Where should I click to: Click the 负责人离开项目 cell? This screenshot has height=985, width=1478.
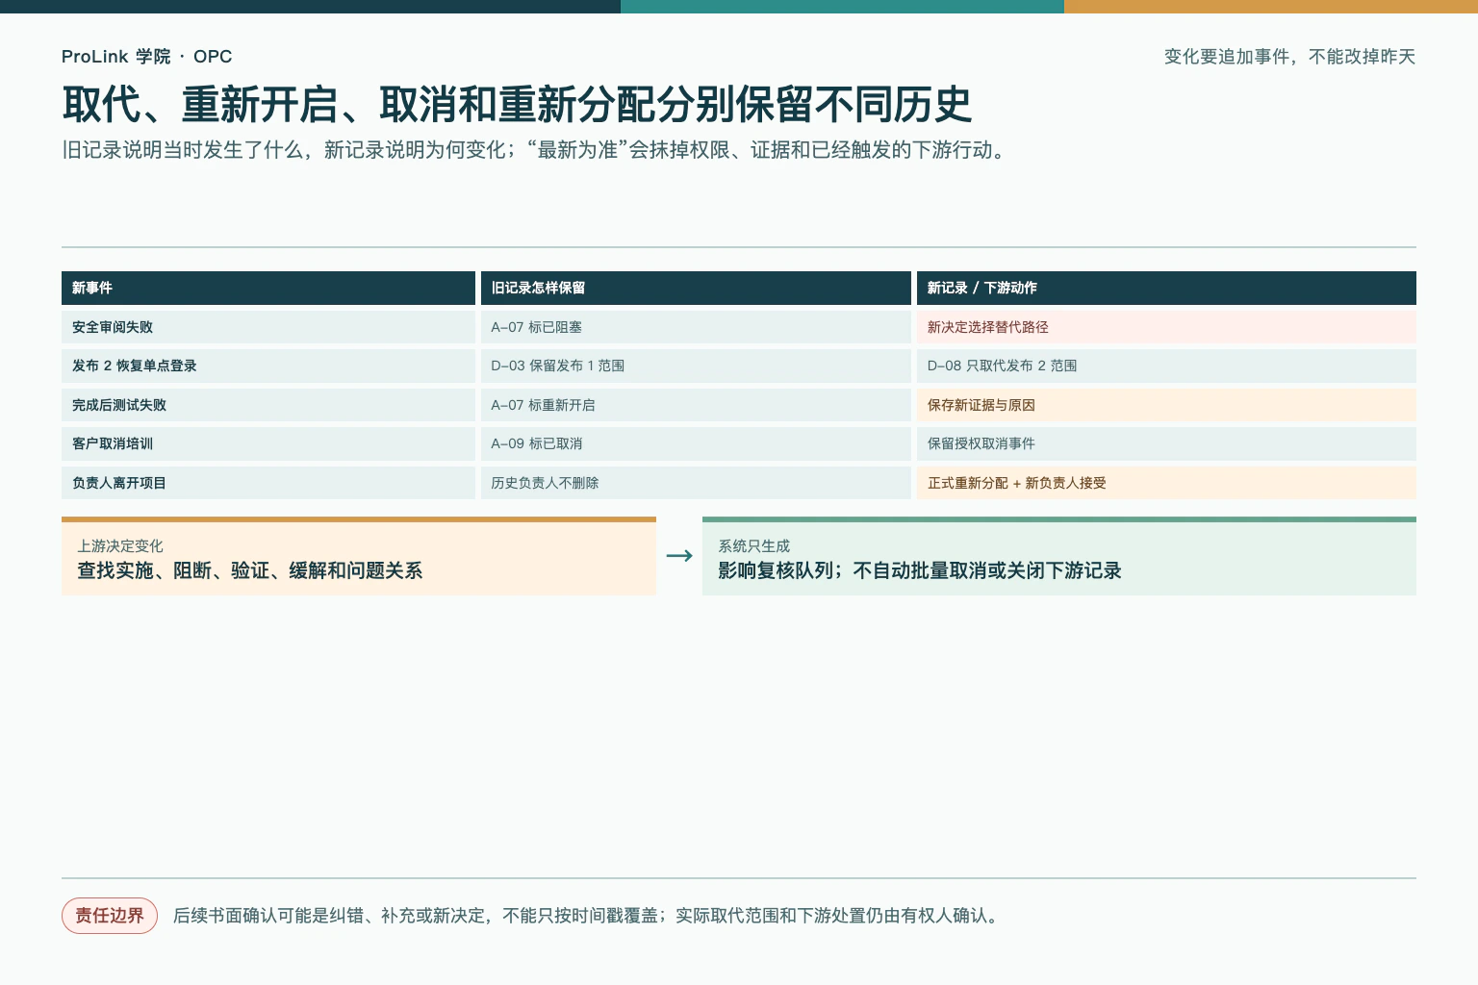click(268, 483)
